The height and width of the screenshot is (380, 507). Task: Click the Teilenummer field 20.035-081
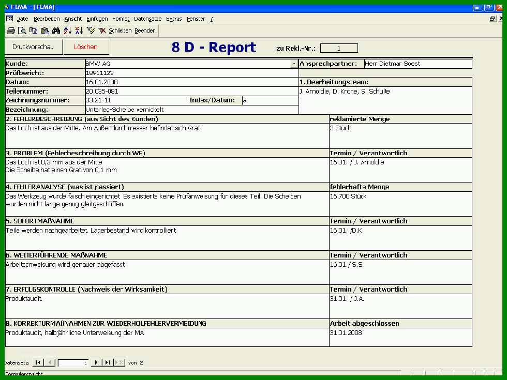[191, 92]
